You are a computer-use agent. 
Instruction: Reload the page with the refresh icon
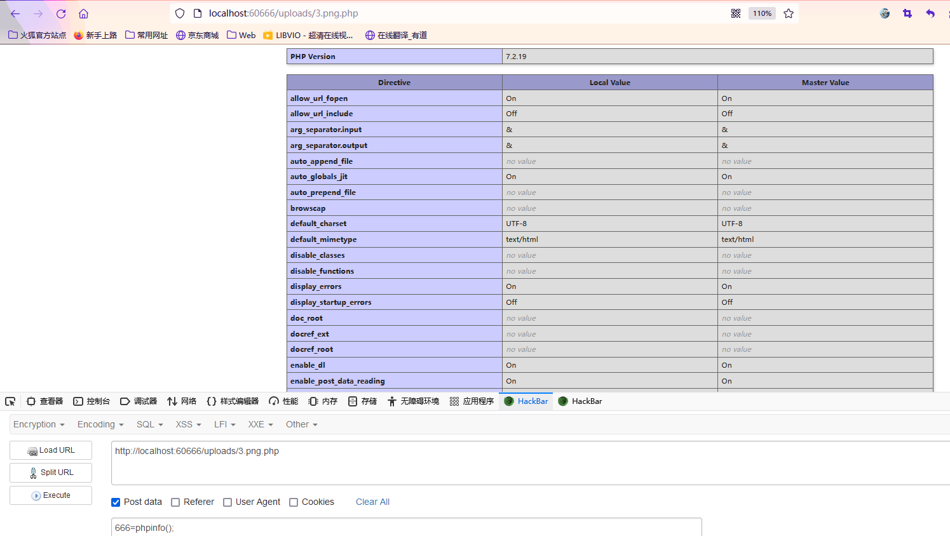pyautogui.click(x=61, y=13)
